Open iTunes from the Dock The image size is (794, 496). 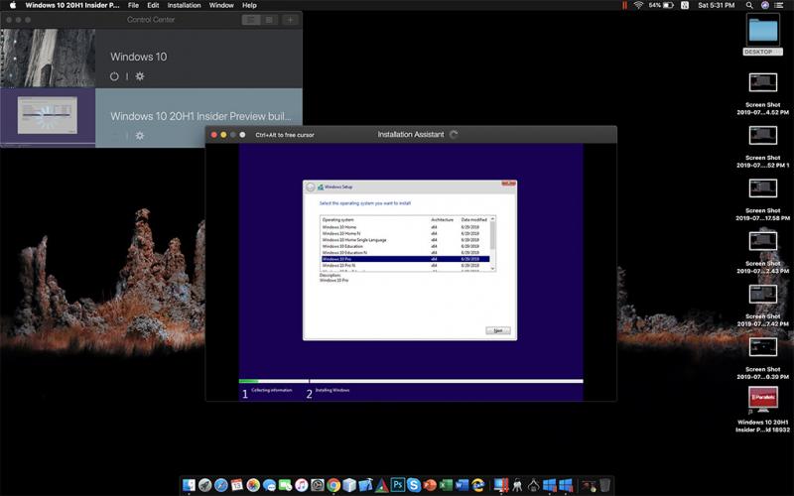pos(302,485)
